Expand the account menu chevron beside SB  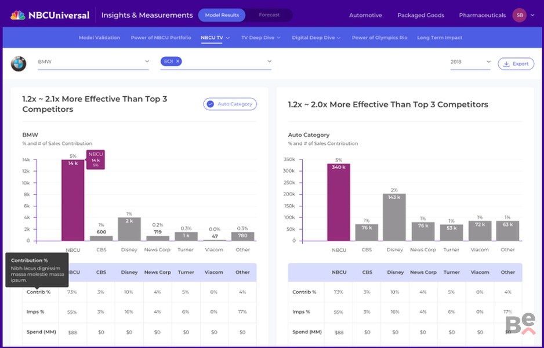[532, 15]
